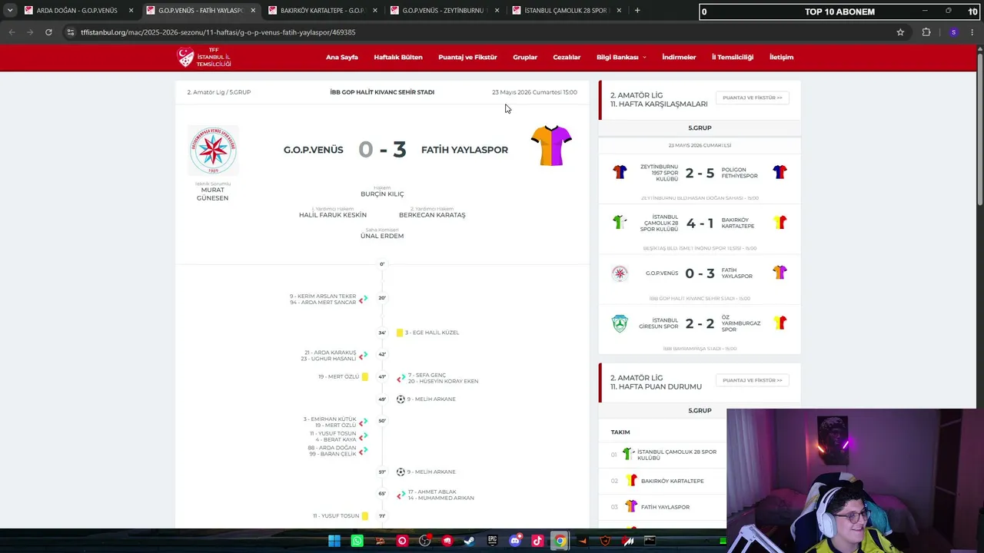Click the G.O.P. Venüs club crest
984x553 pixels.
(213, 151)
